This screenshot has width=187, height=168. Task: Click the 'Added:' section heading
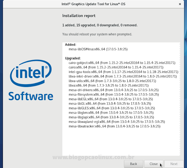[x=71, y=45]
